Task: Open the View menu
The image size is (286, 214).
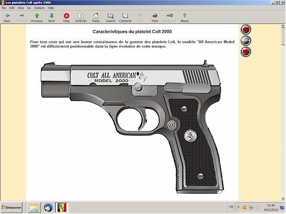Action: pos(21,8)
